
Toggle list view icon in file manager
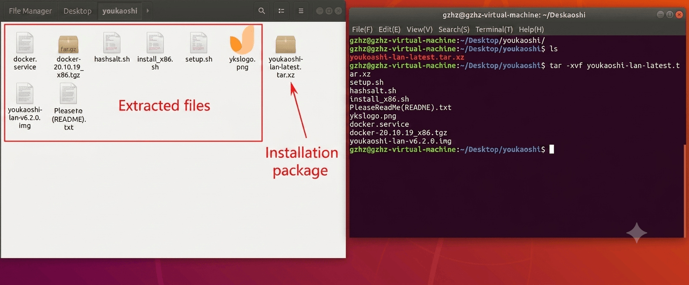[x=281, y=11]
